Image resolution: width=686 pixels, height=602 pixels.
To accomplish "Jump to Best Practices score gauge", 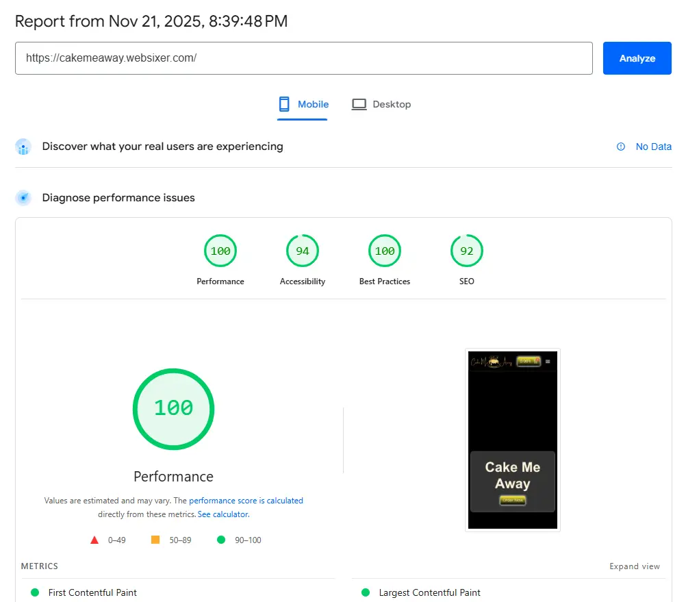I will (x=385, y=251).
